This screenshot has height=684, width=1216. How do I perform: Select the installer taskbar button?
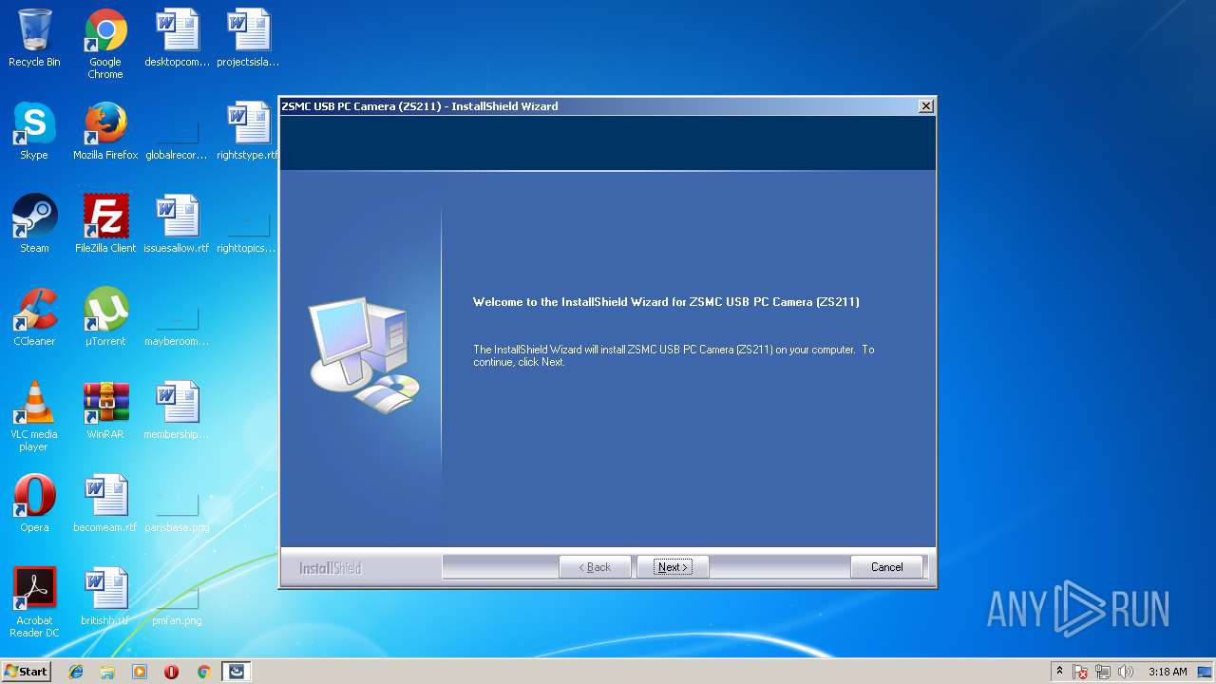coord(237,672)
